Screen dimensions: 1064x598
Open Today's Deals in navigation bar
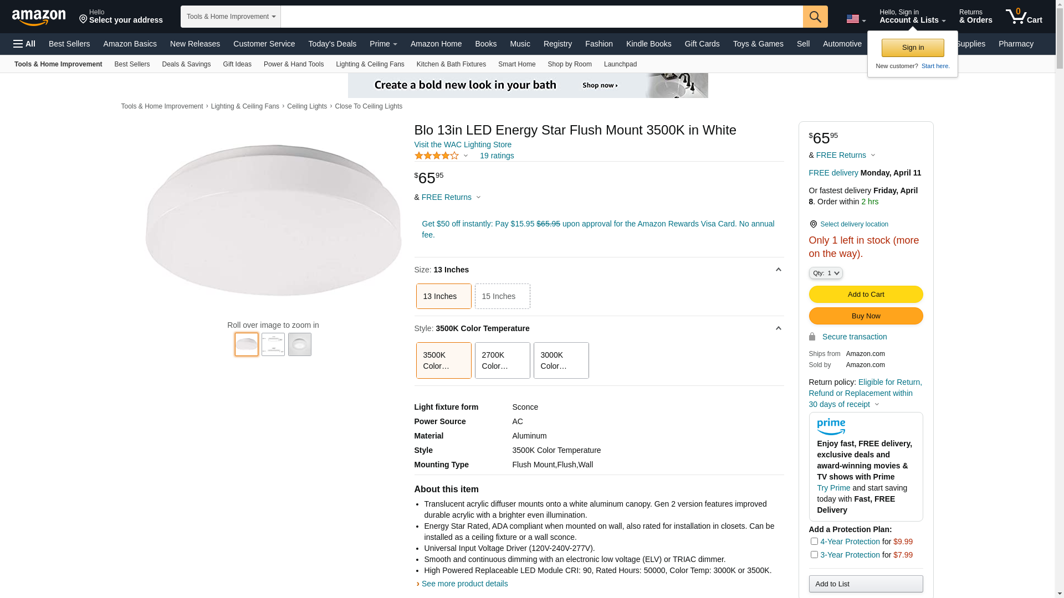tap(332, 44)
